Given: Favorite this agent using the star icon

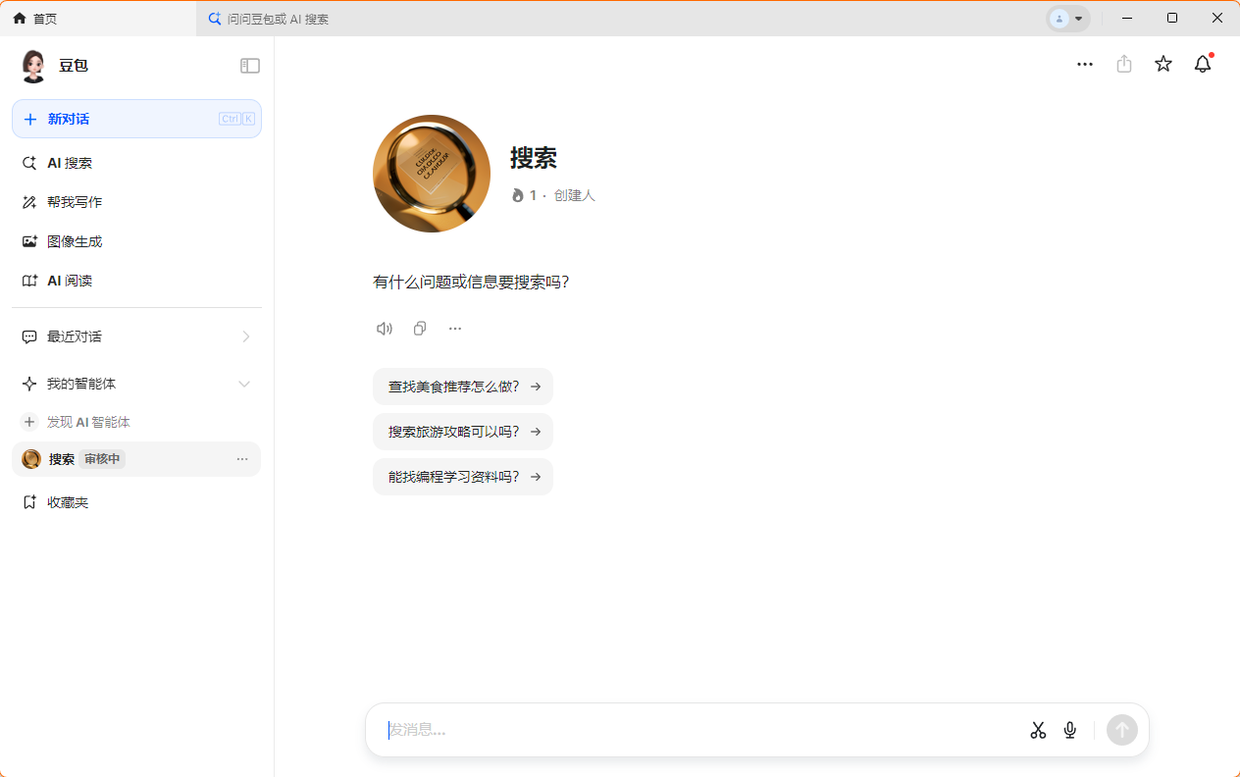Looking at the screenshot, I should click(1163, 64).
